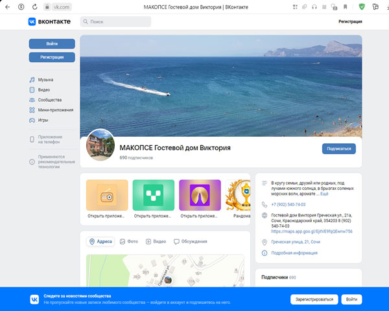Screen dimensions: 389x311
Task: Click the map location pin with photo
Action: tap(168, 281)
